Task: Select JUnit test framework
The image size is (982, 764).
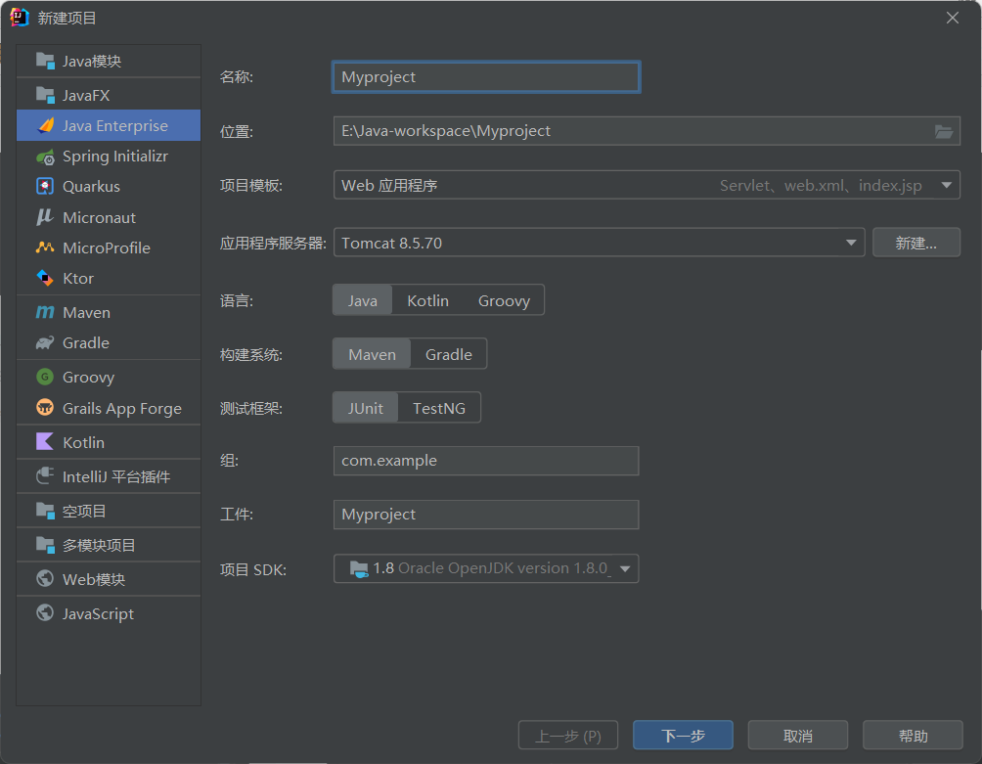Action: [x=366, y=408]
